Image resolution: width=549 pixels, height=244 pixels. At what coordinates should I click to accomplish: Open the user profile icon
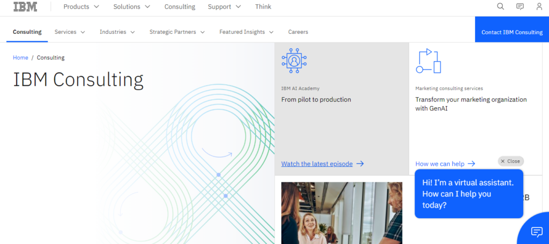(539, 7)
